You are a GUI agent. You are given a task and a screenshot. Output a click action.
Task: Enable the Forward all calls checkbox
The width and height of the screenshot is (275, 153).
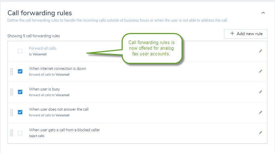20,51
